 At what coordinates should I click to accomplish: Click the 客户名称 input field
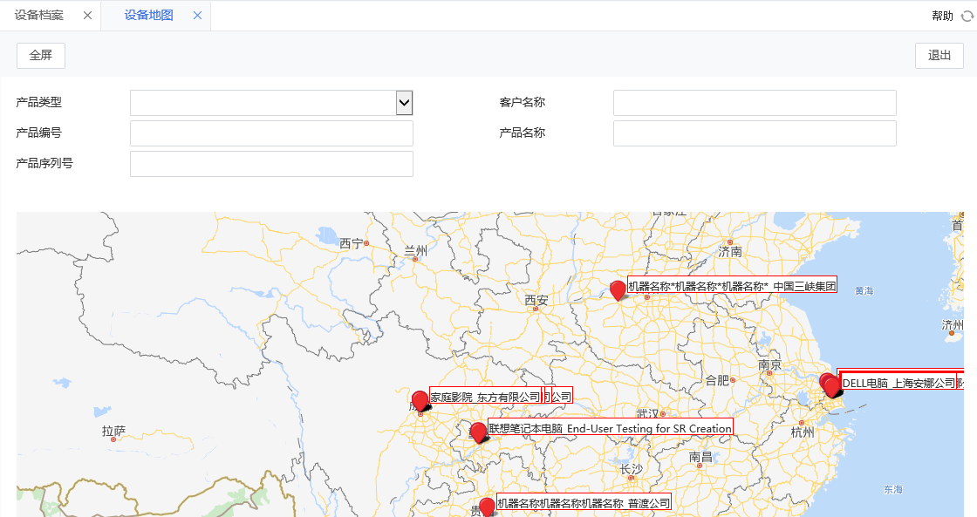point(754,102)
